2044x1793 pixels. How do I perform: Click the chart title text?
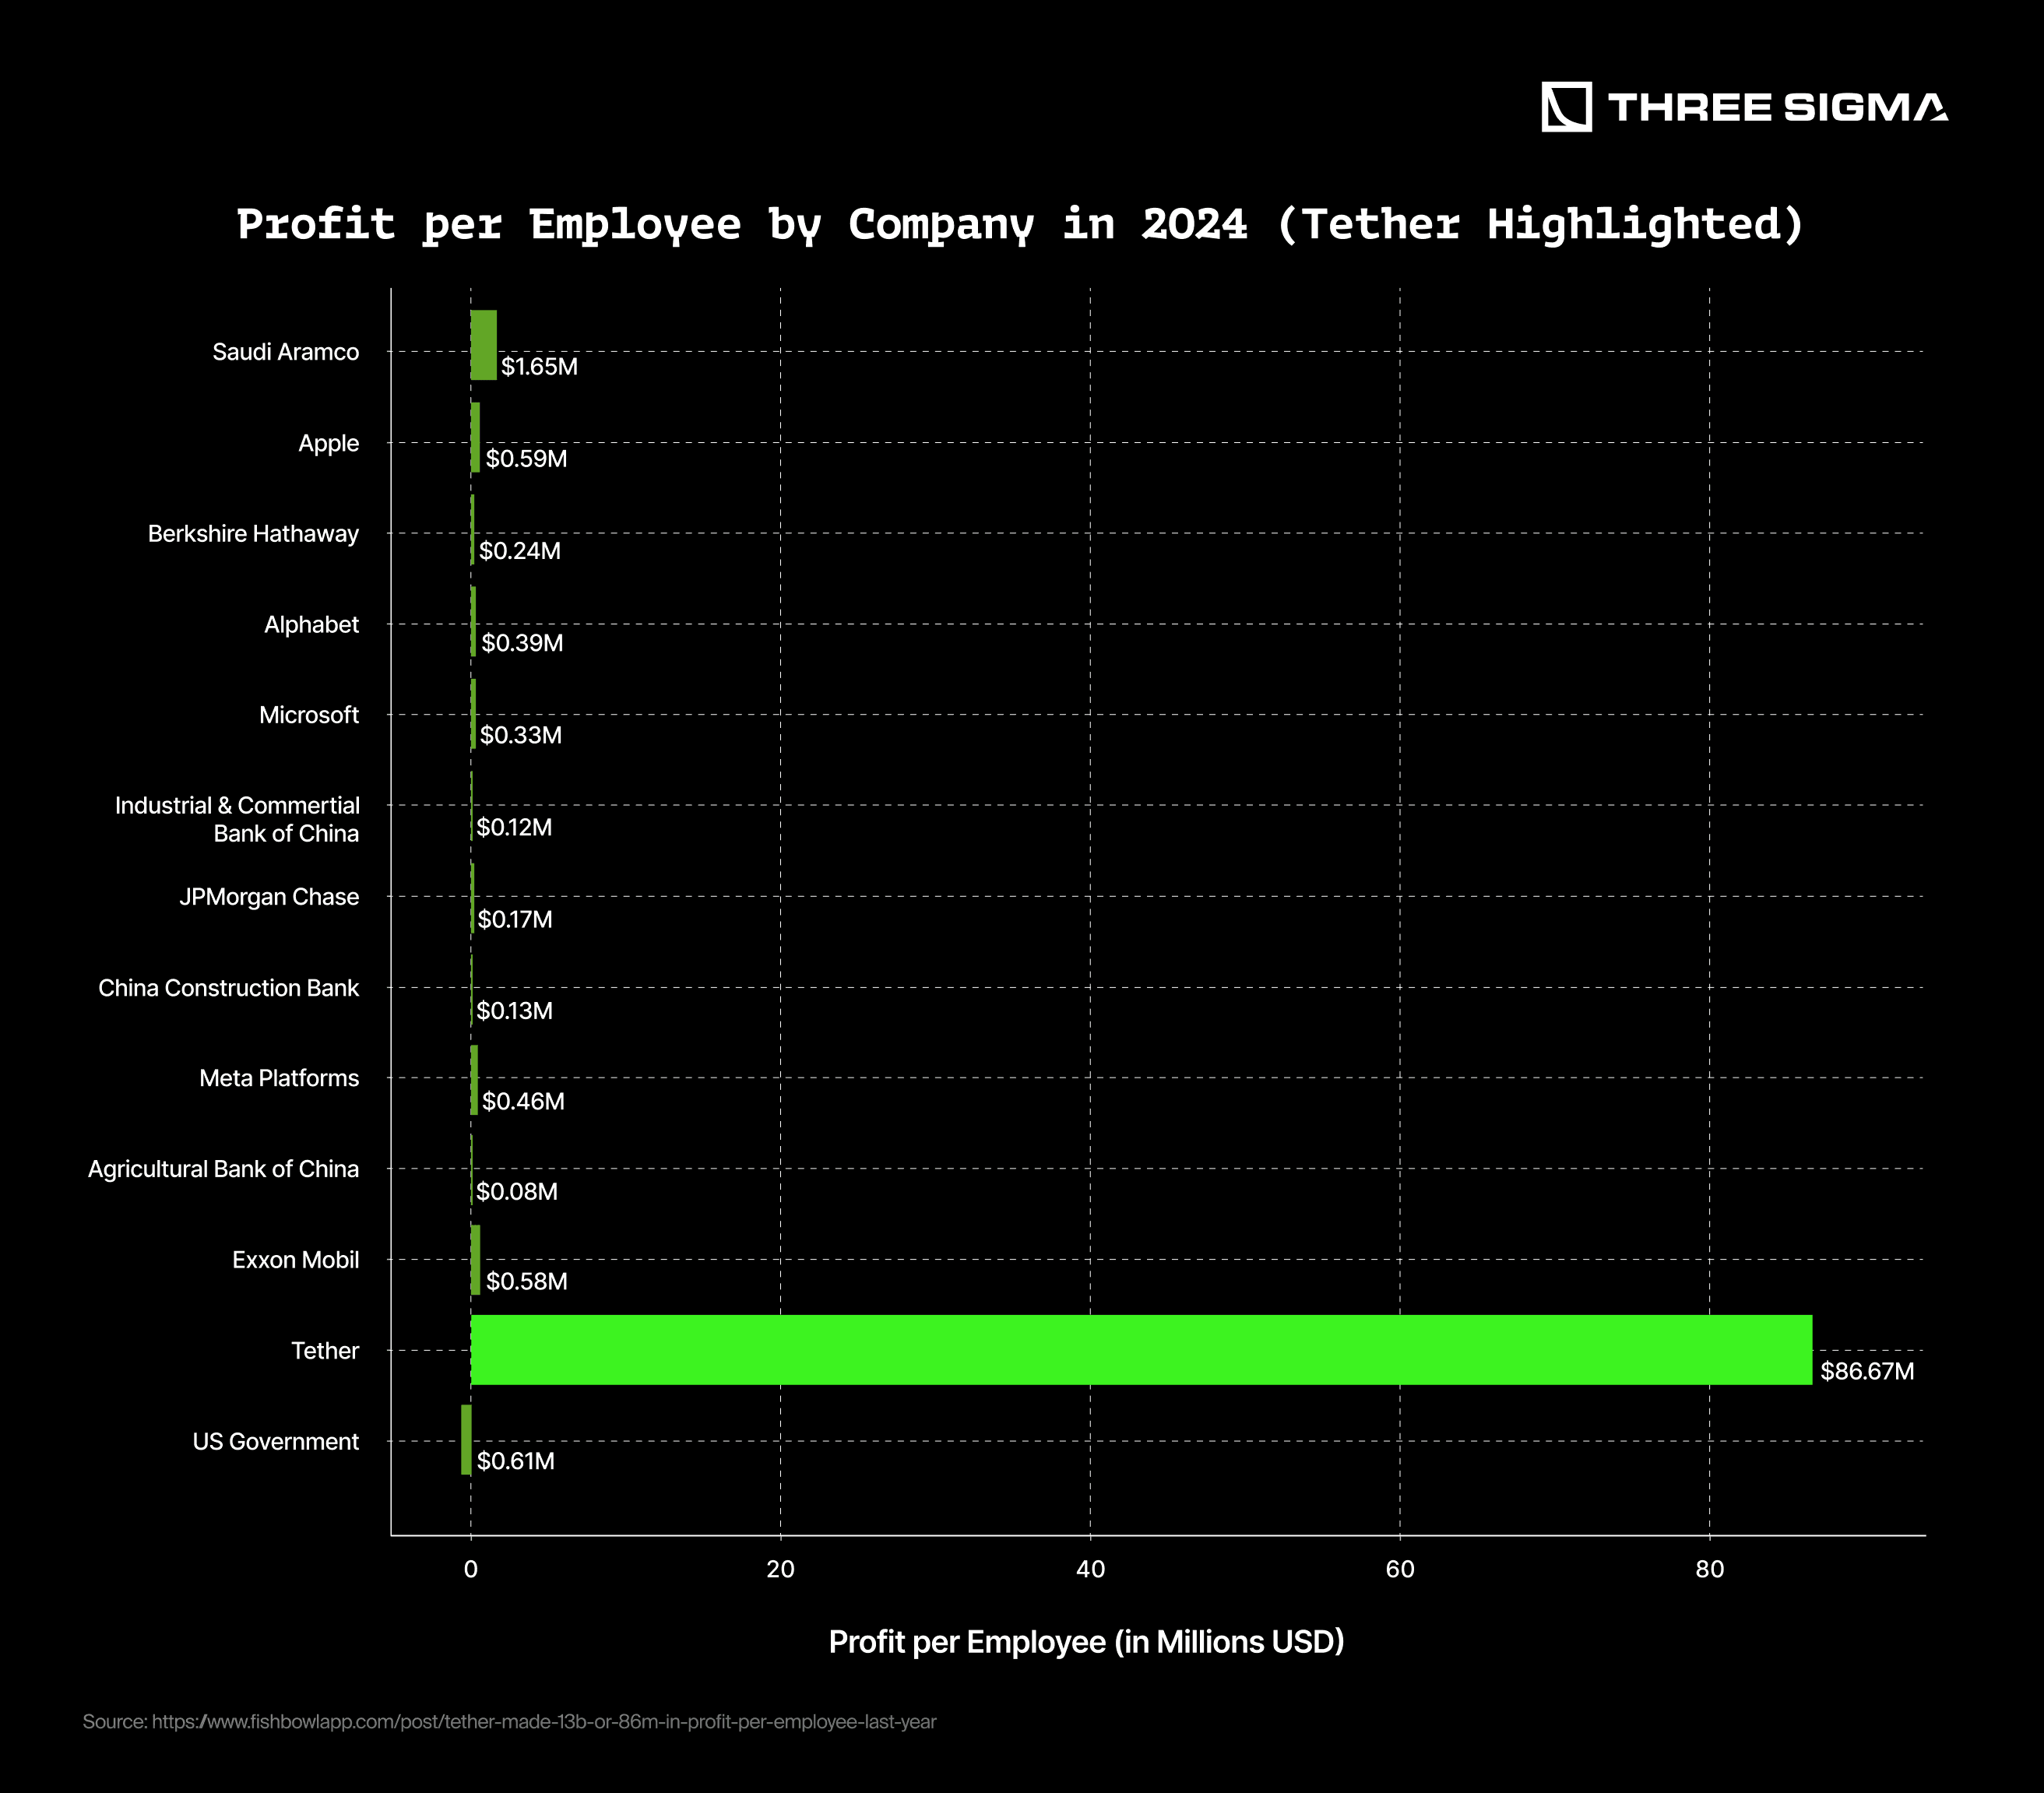(1020, 224)
